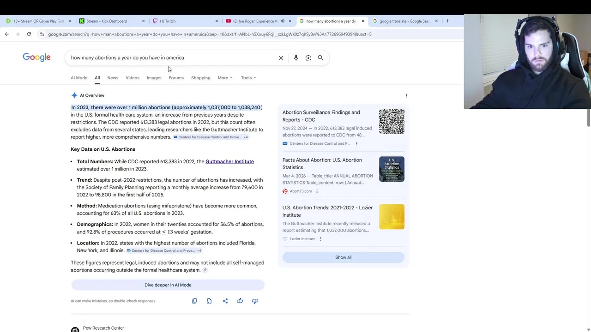Expand the More search filters dropdown

225,78
